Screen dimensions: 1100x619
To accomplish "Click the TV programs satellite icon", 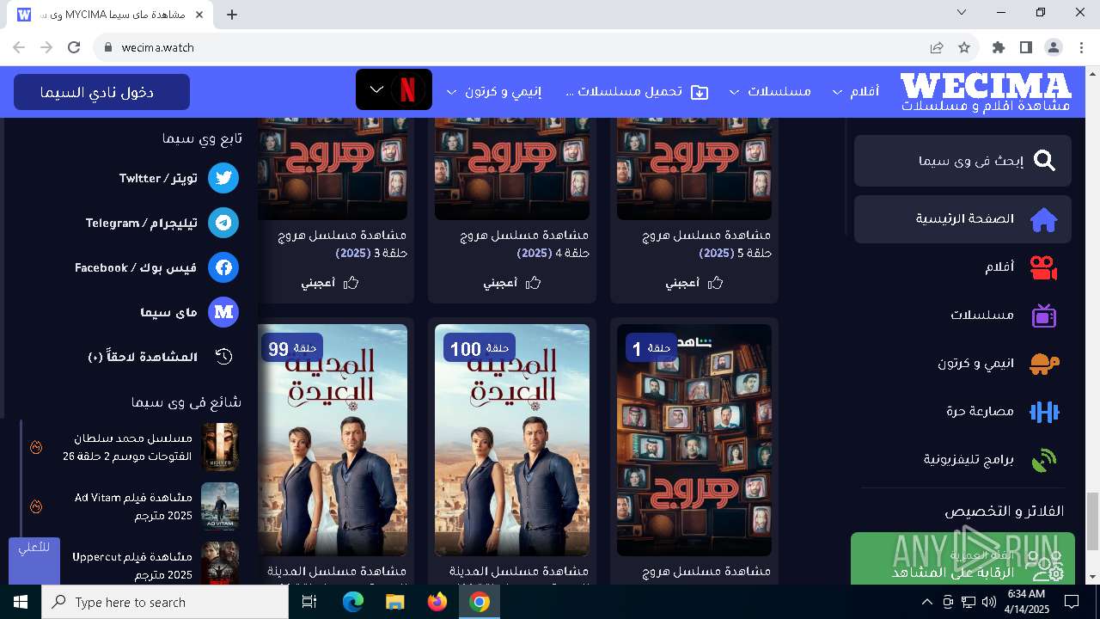I will pos(1044,460).
